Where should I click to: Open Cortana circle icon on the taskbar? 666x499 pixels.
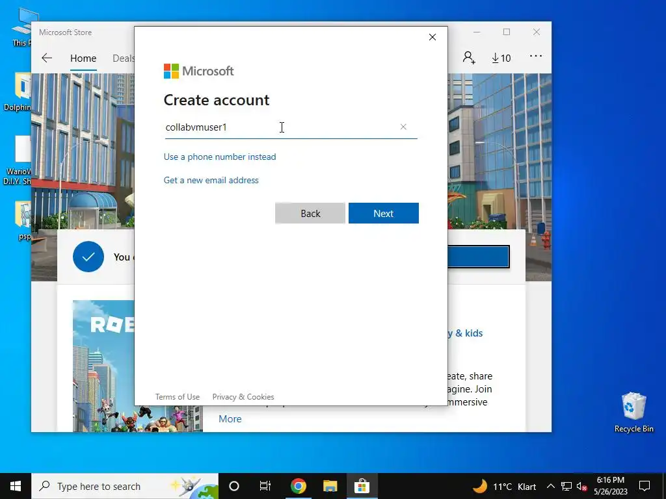(234, 486)
